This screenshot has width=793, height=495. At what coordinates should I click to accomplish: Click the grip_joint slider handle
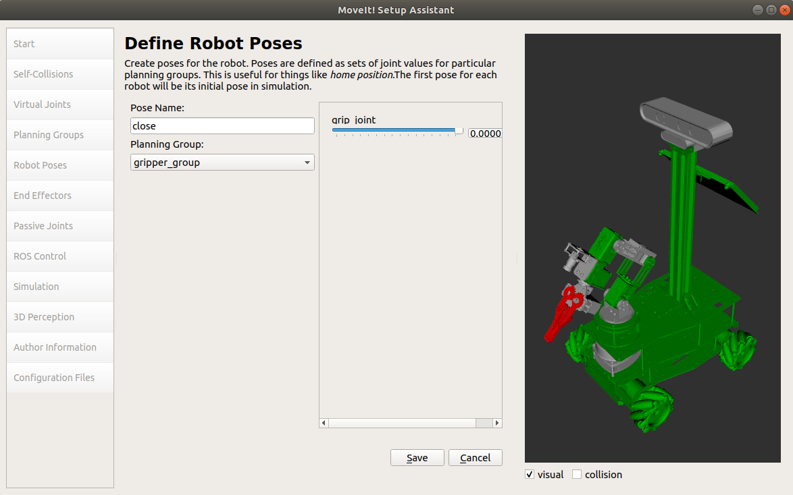(459, 131)
